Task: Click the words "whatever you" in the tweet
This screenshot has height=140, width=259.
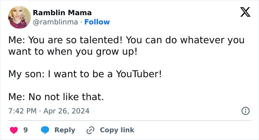Action: [212, 40]
